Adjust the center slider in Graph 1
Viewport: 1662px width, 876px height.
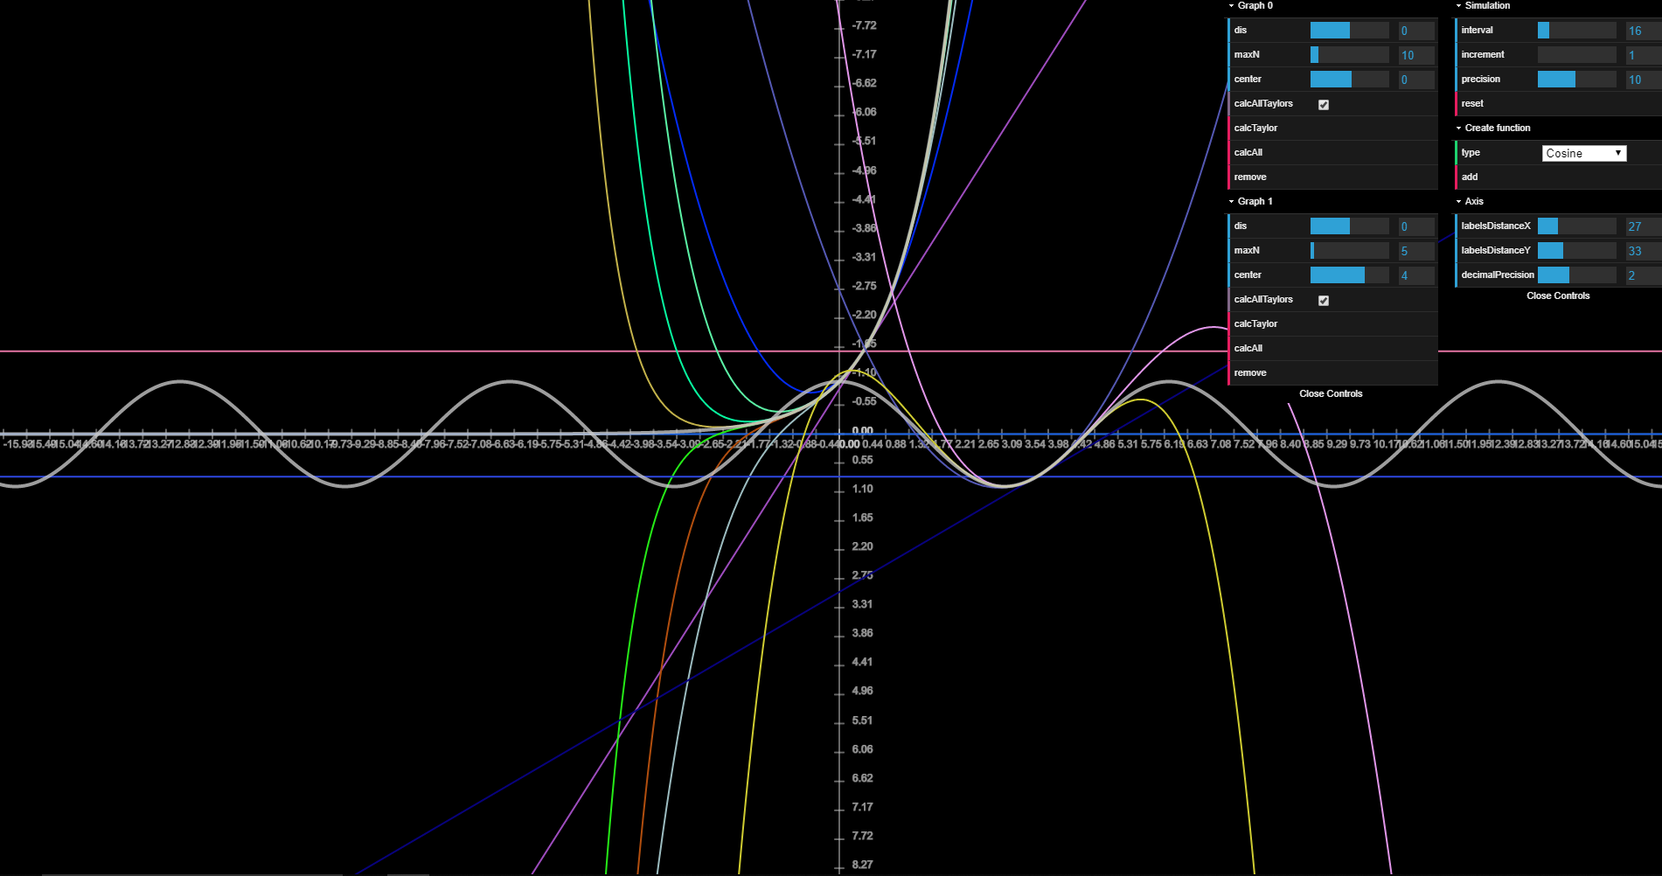(x=1349, y=275)
